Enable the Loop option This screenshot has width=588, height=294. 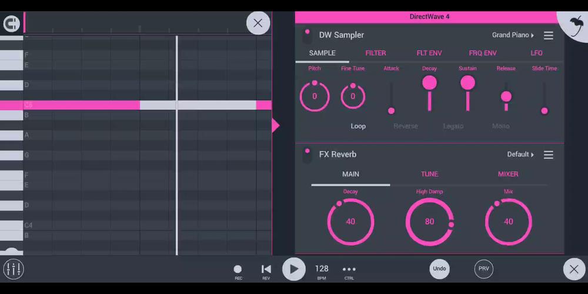pos(358,126)
